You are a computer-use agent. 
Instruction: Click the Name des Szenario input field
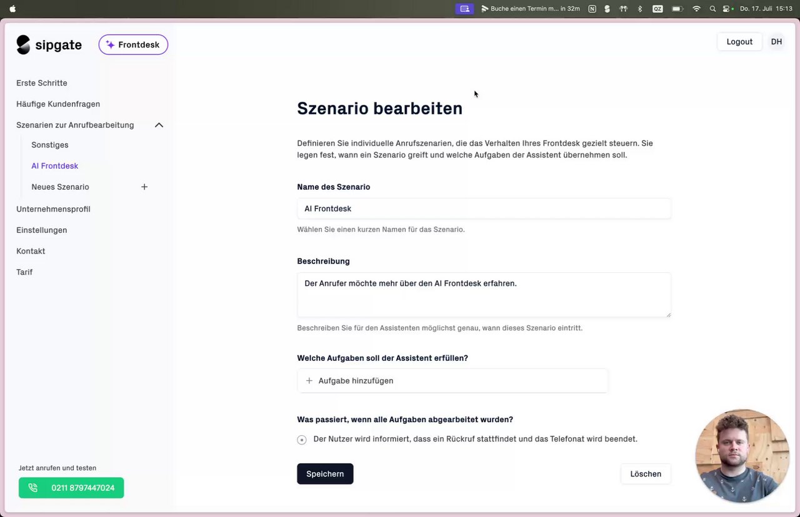[484, 209]
